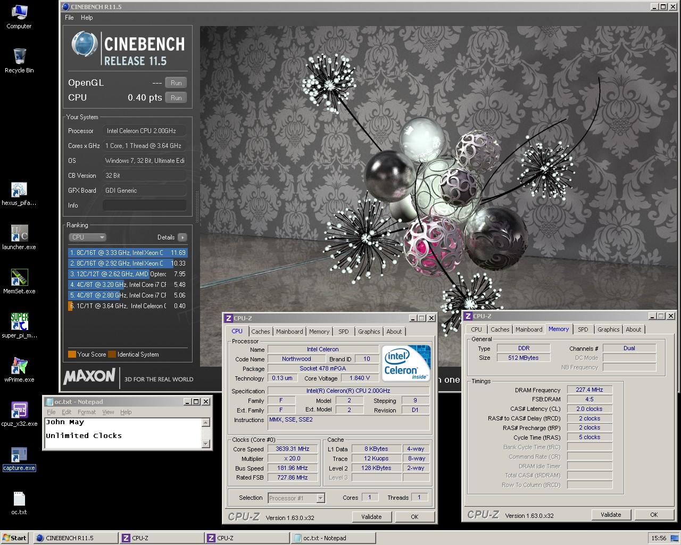This screenshot has width=681, height=545.
Task: Click the Cinebench Info input field
Action: [145, 205]
